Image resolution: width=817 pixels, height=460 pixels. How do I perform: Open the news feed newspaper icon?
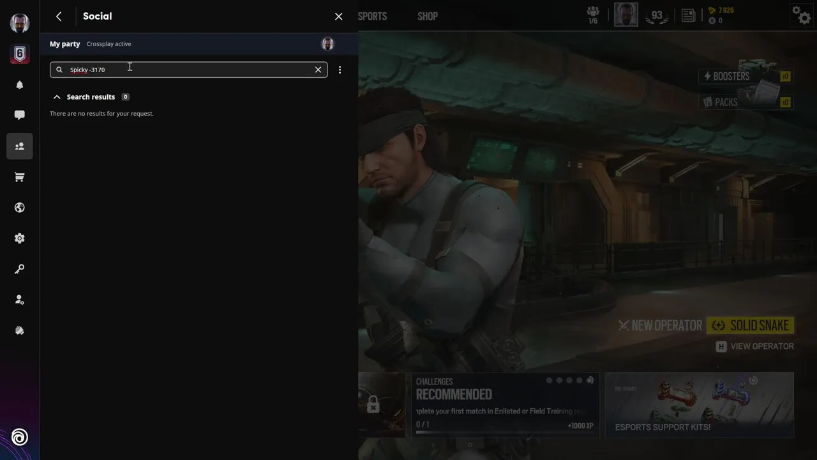[x=688, y=16]
